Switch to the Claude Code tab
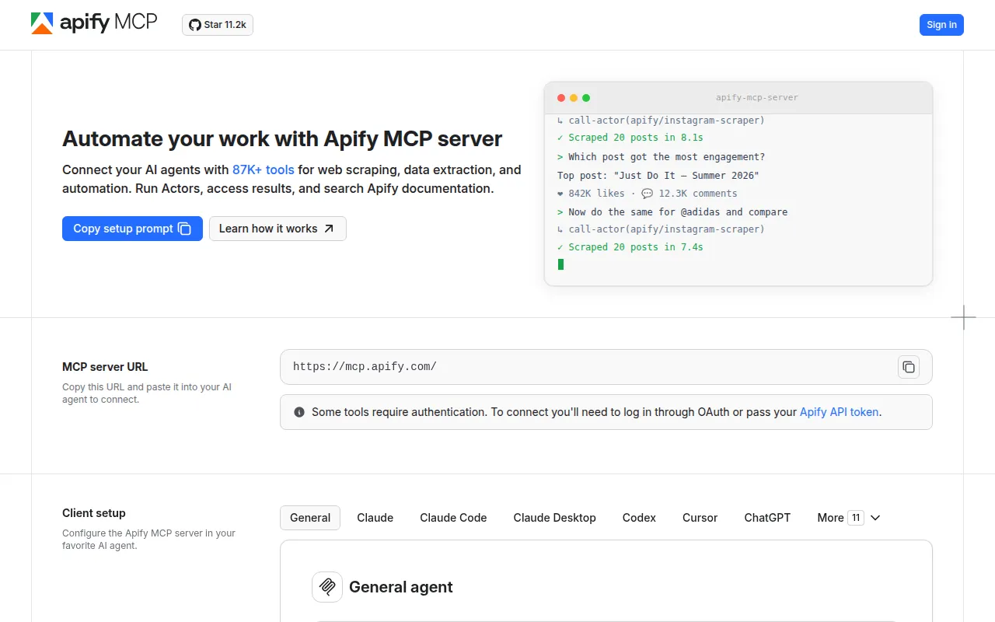The height and width of the screenshot is (622, 995). click(453, 518)
